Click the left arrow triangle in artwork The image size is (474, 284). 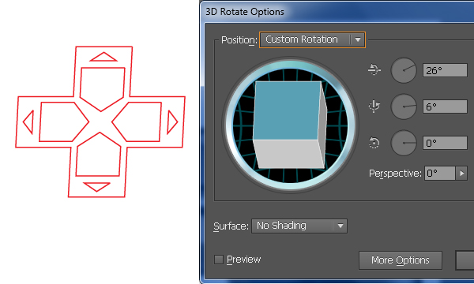point(28,122)
